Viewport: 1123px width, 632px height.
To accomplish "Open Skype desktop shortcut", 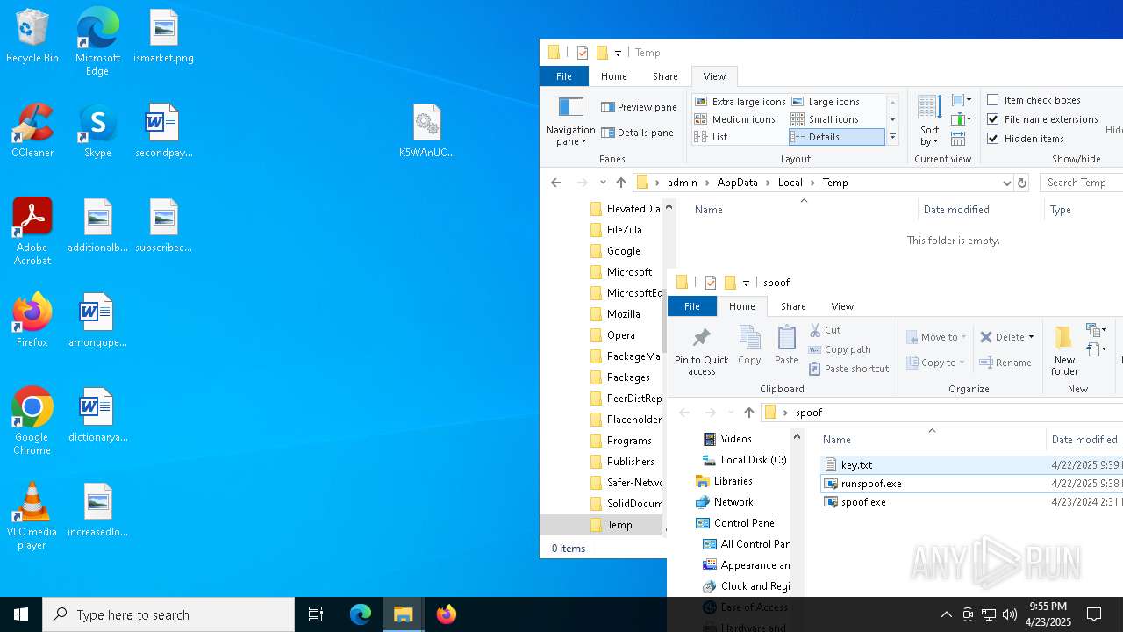I will pyautogui.click(x=97, y=132).
